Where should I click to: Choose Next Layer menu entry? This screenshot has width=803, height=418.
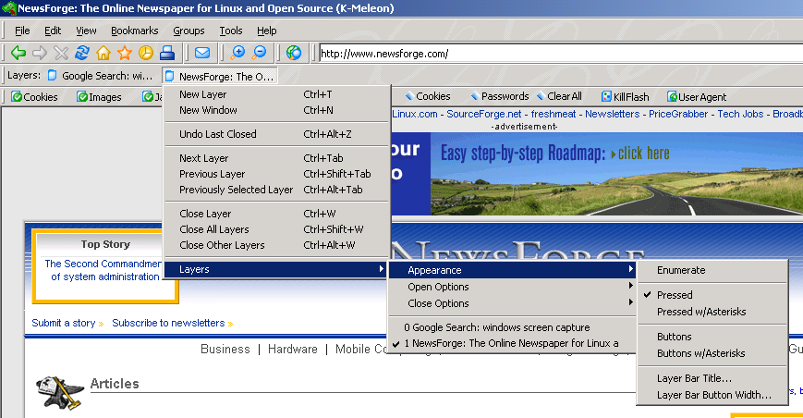coord(276,158)
